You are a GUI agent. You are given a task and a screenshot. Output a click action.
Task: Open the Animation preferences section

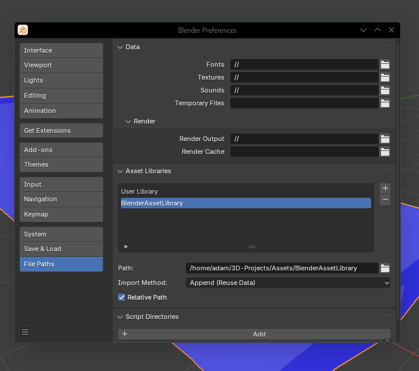coord(61,111)
